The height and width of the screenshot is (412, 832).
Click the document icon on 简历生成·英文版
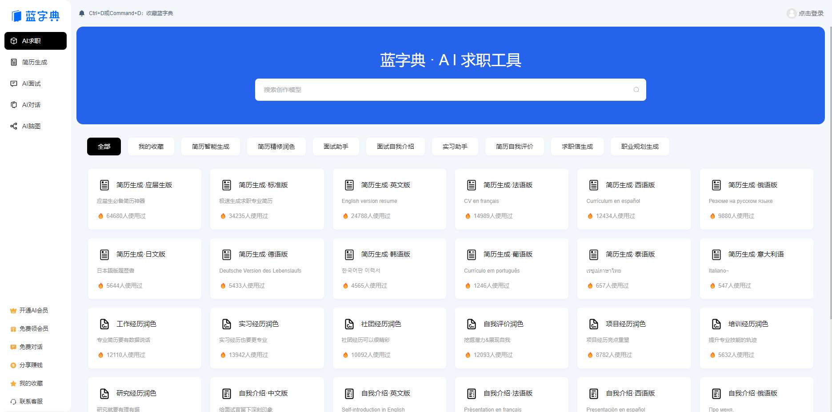click(x=349, y=185)
